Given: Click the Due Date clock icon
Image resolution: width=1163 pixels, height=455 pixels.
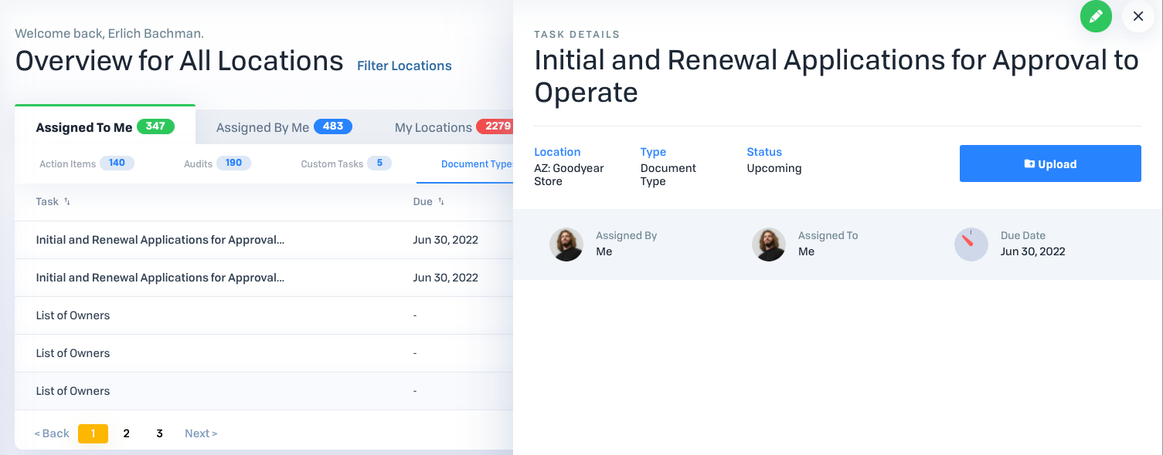Looking at the screenshot, I should pyautogui.click(x=971, y=244).
